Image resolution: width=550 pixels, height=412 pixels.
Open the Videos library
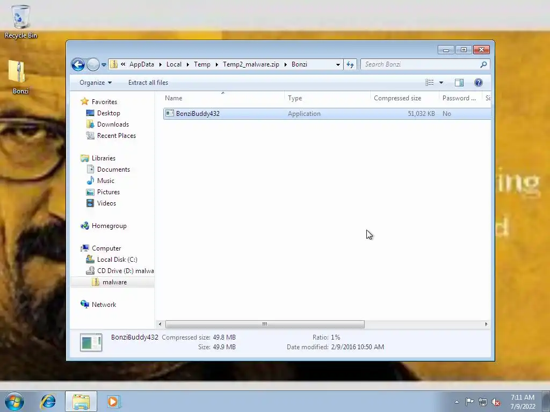coord(106,203)
